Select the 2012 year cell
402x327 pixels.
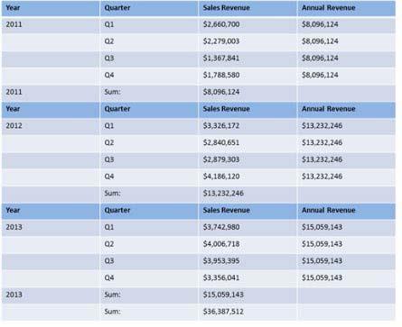tap(14, 125)
